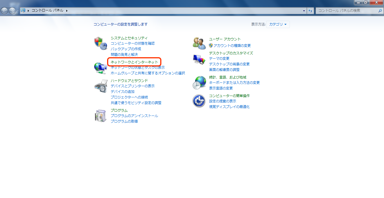Open the カテゴリ view-by dropdown
Viewport: 384px width, 198px height.
click(x=278, y=24)
